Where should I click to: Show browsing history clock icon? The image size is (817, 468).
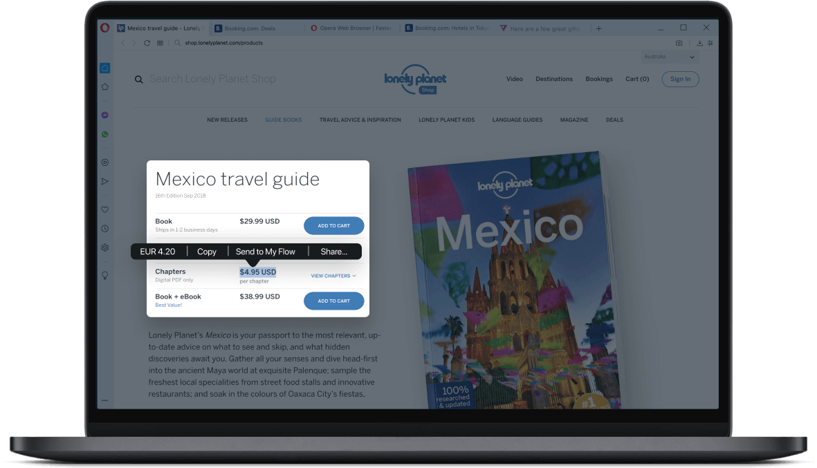104,228
